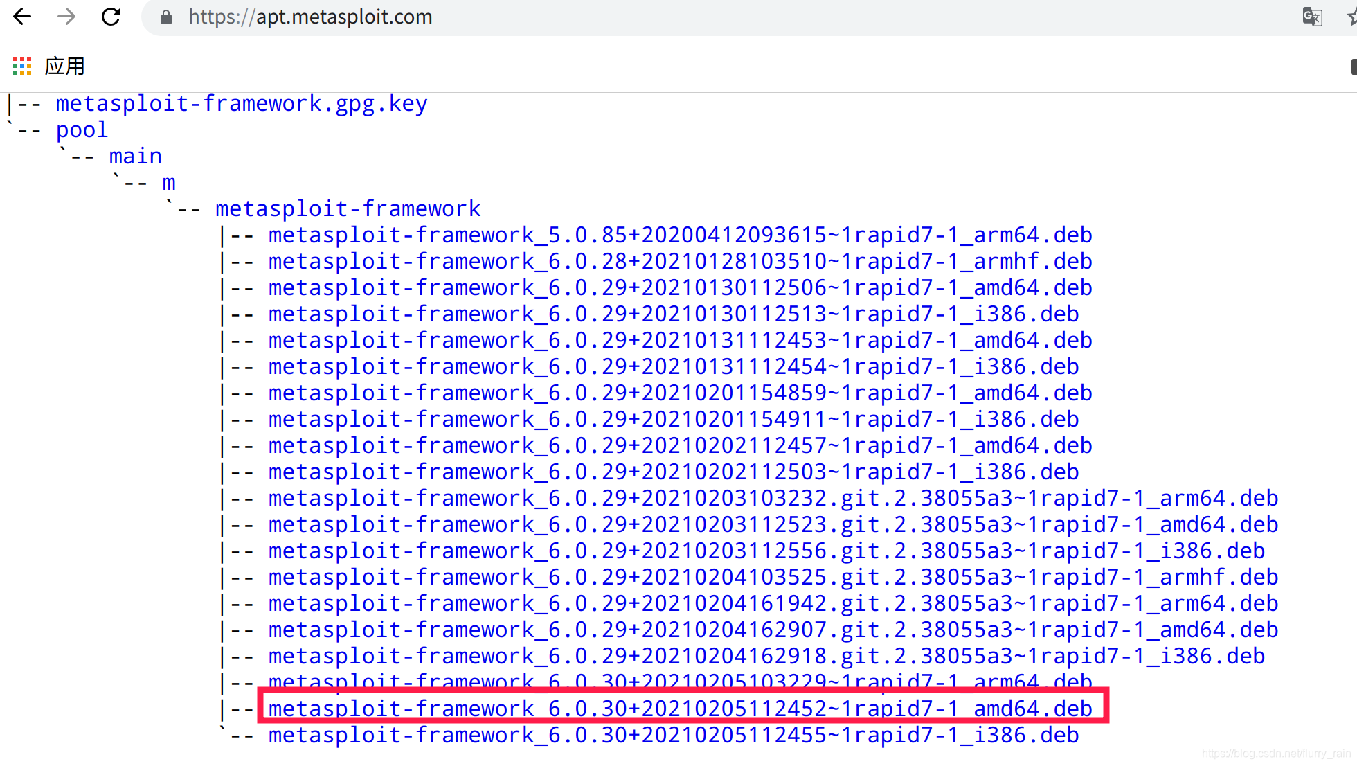Image resolution: width=1357 pixels, height=766 pixels.
Task: Click 6.0.29+20210202112503 i386 deb link
Action: tap(673, 472)
